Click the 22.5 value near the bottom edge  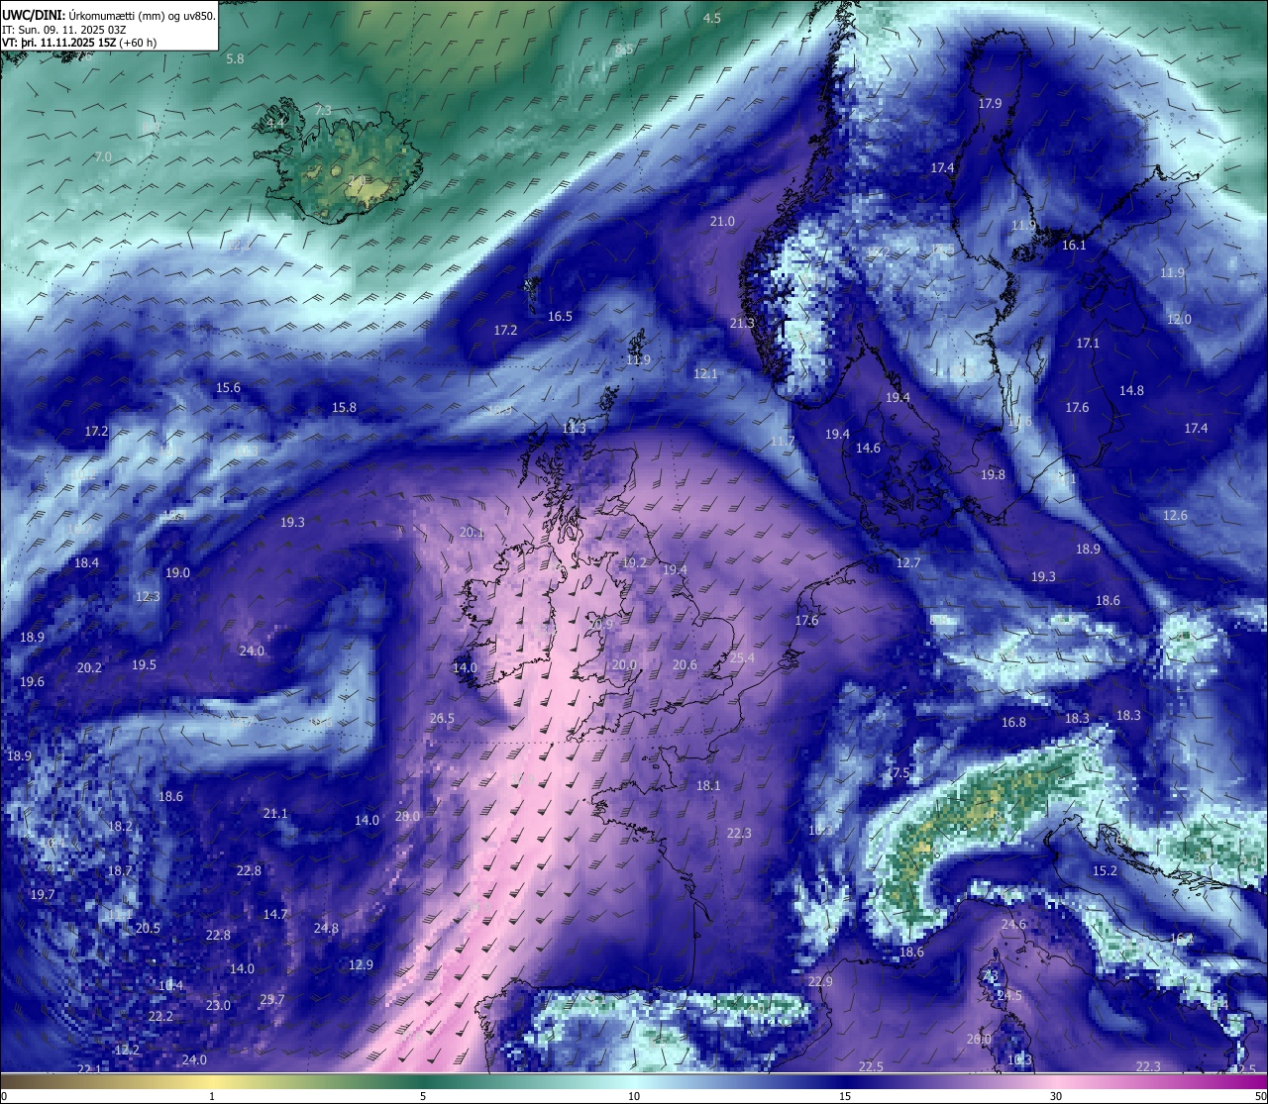(x=871, y=1066)
